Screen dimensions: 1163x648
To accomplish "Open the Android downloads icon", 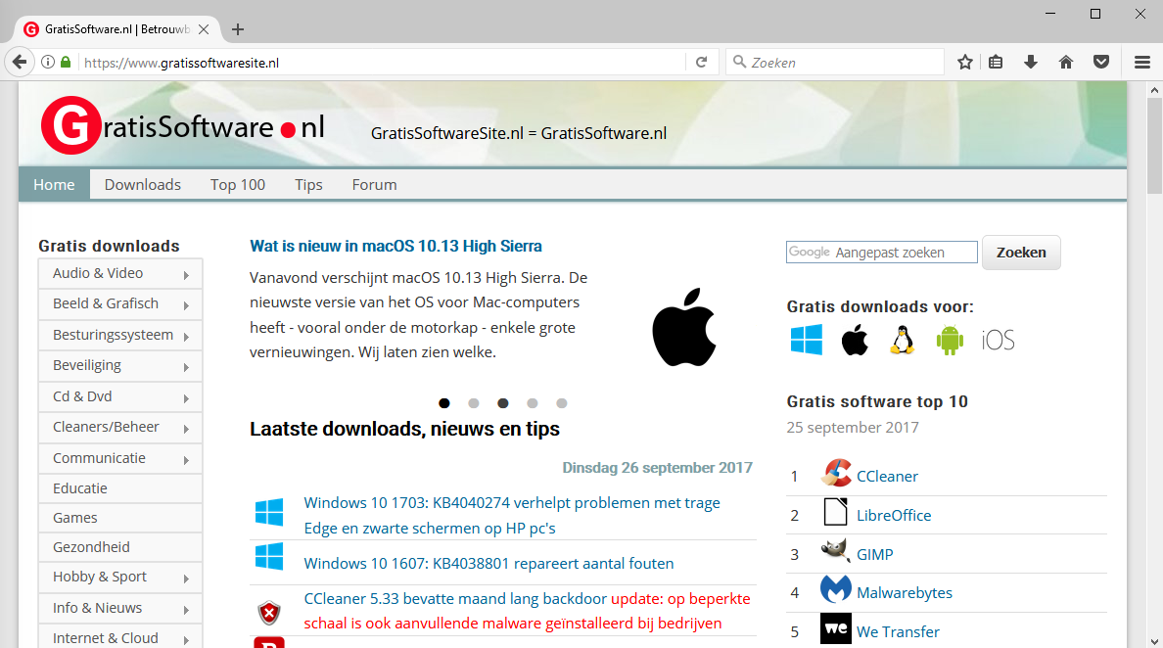I will tap(950, 341).
